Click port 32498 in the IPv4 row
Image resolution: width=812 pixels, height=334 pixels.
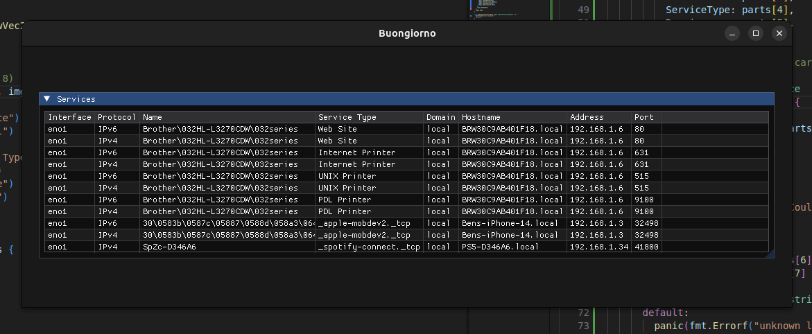(x=646, y=235)
